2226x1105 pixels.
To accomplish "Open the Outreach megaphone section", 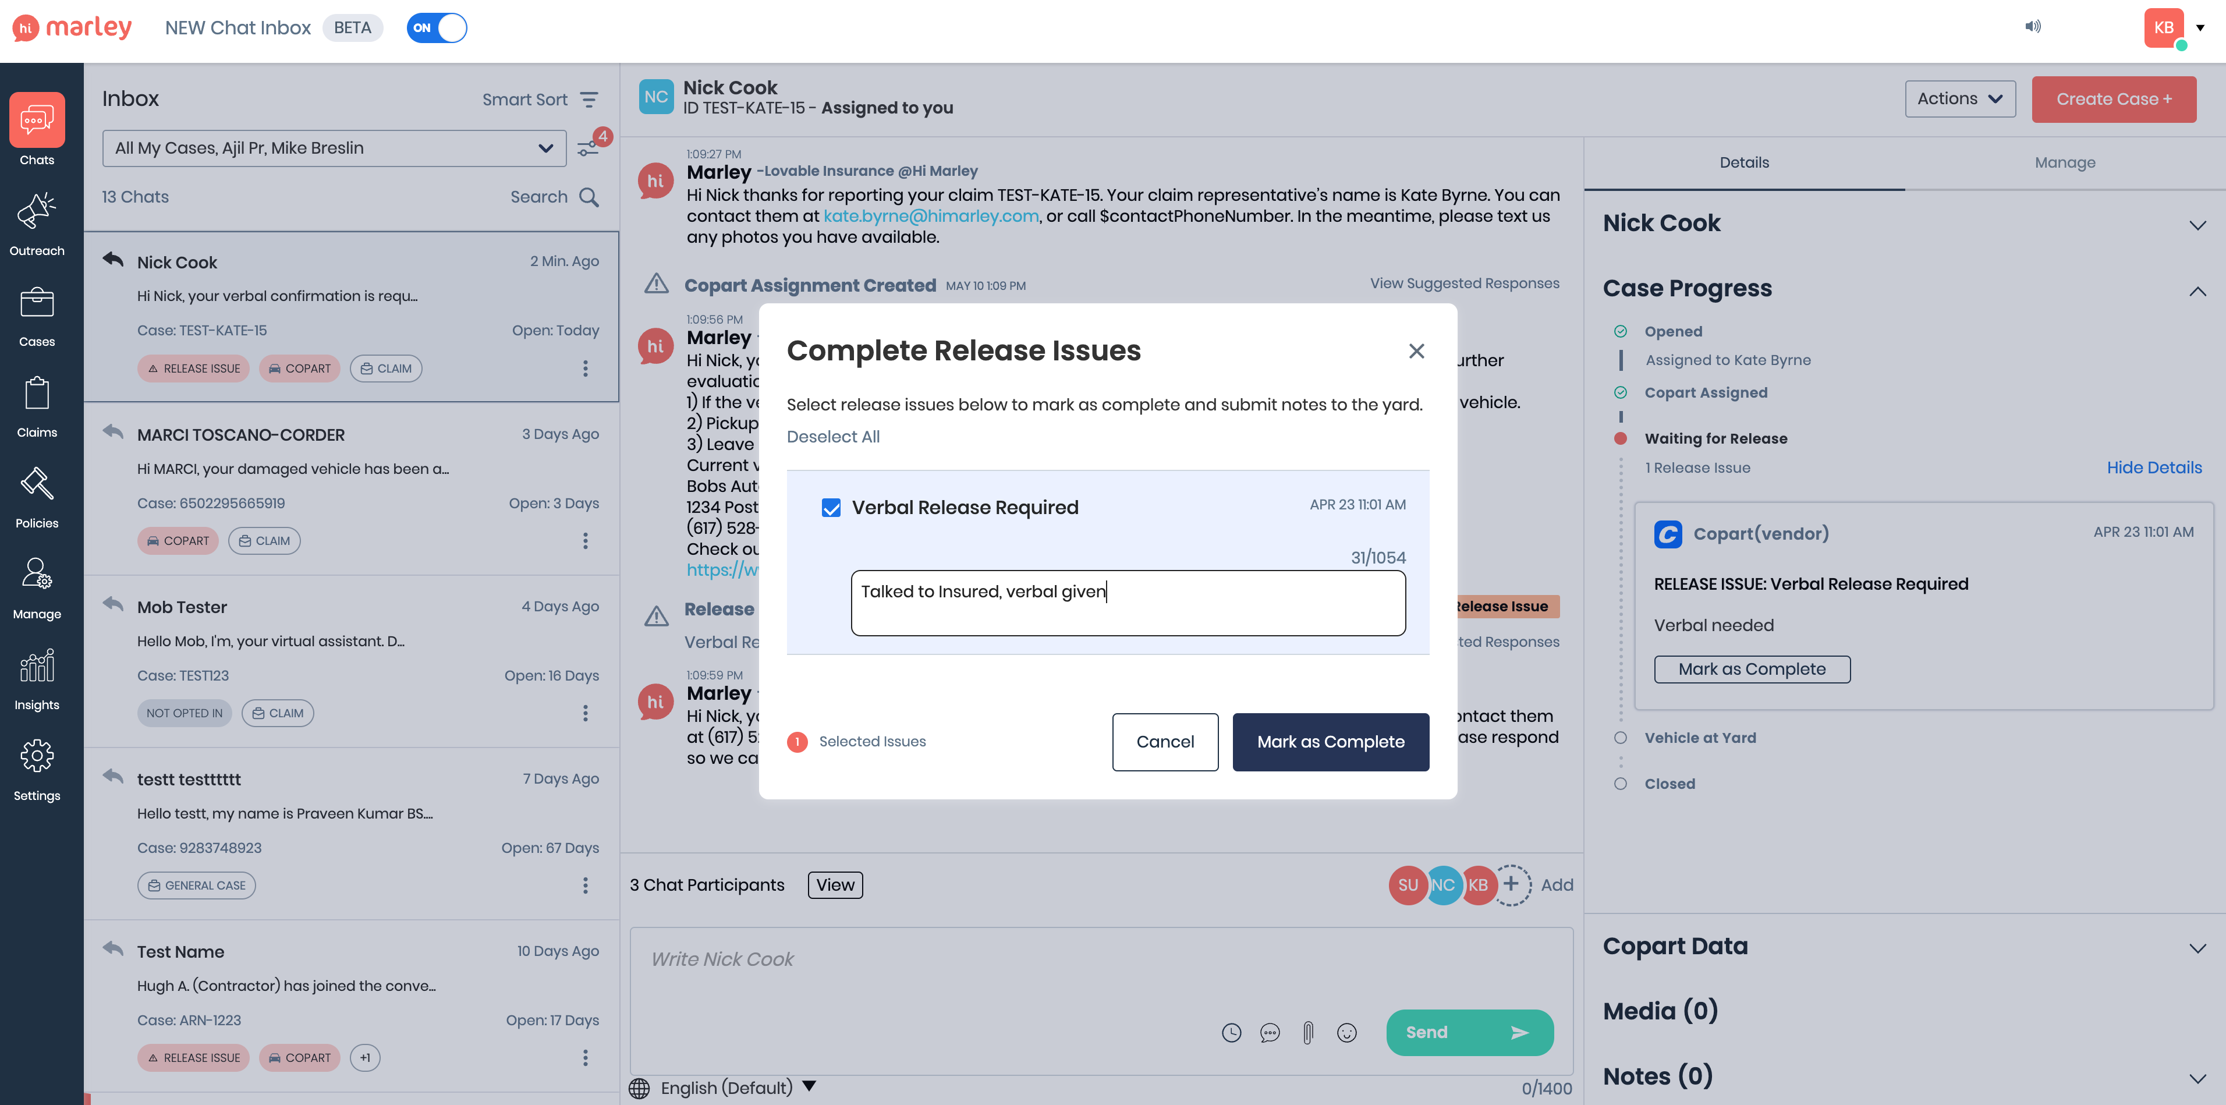I will pyautogui.click(x=36, y=223).
